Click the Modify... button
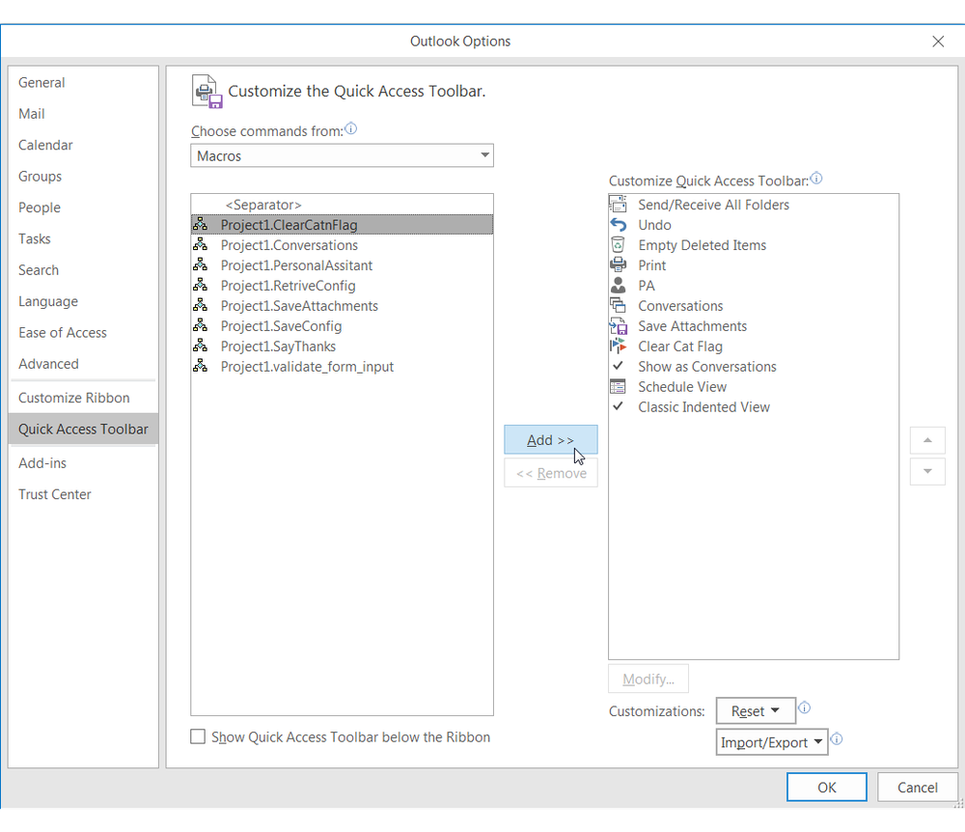Viewport: 965px width, 832px height. 648,679
